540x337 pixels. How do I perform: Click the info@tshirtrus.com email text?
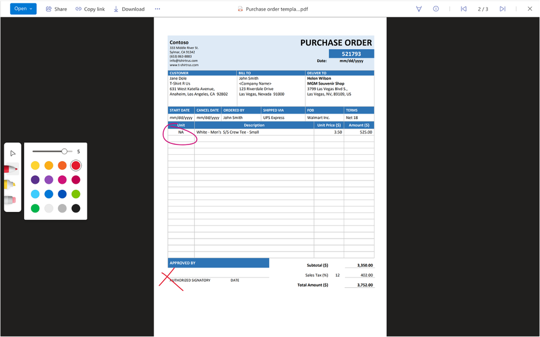pyautogui.click(x=184, y=61)
